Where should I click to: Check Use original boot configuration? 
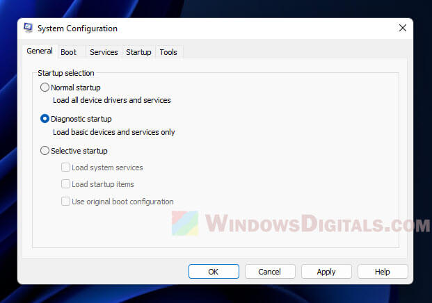66,202
